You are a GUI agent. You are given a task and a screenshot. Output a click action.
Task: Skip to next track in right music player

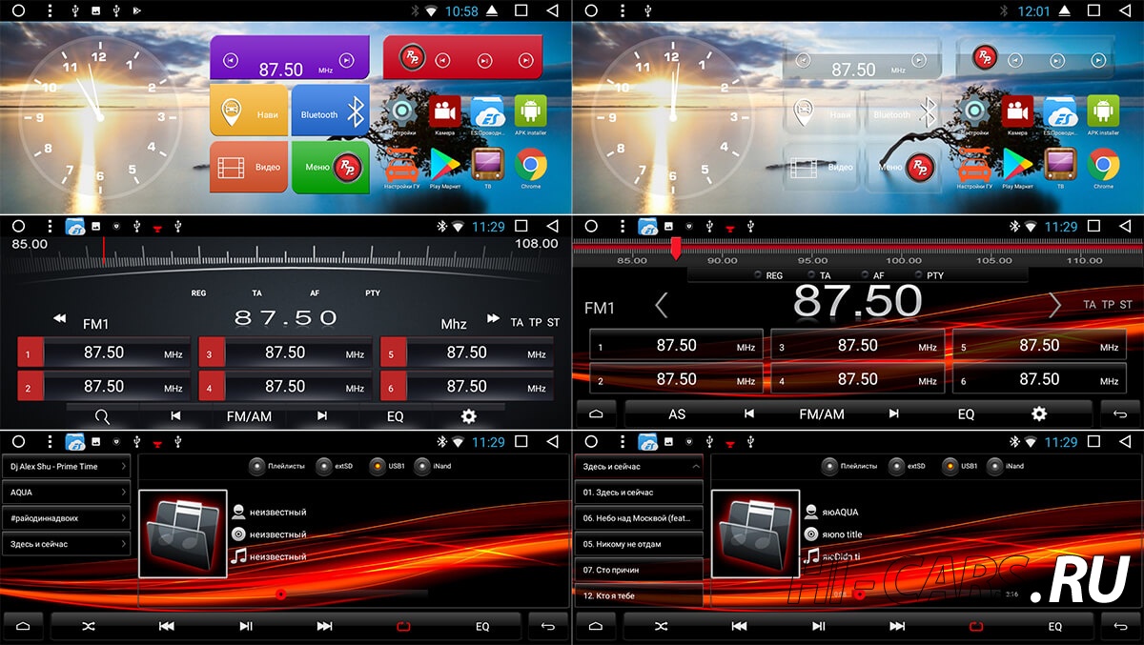coord(897,626)
